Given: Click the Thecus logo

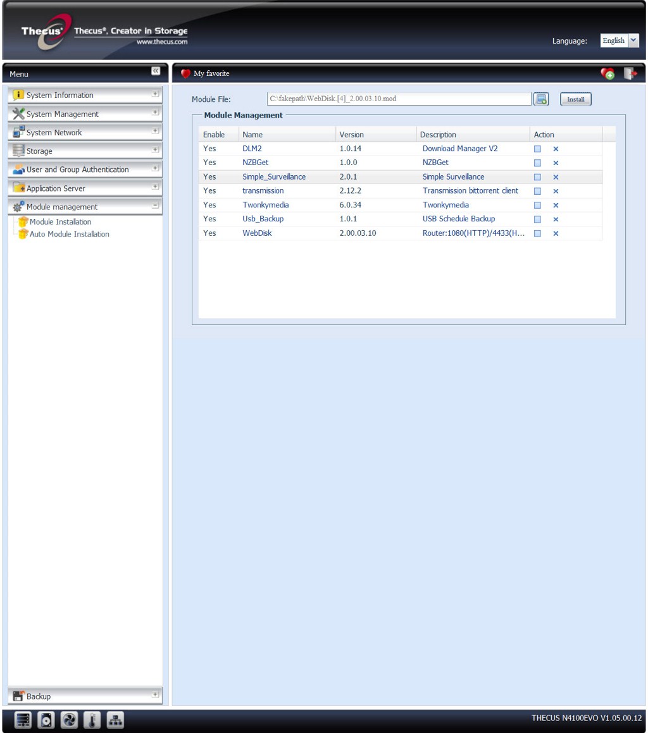Looking at the screenshot, I should (x=46, y=32).
